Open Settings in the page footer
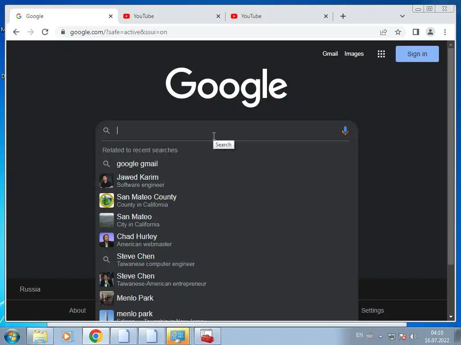461x345 pixels. click(x=372, y=310)
